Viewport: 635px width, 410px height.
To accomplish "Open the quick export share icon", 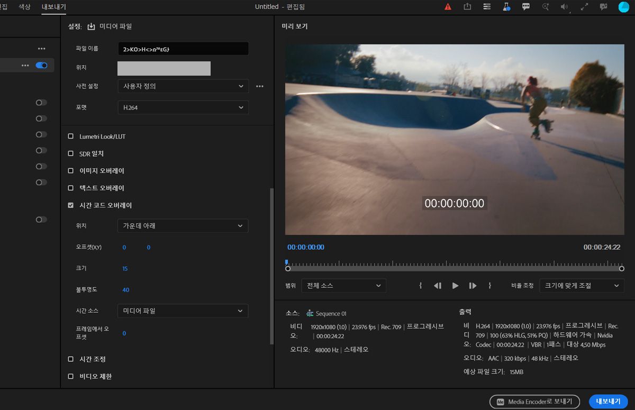I will pos(467,7).
